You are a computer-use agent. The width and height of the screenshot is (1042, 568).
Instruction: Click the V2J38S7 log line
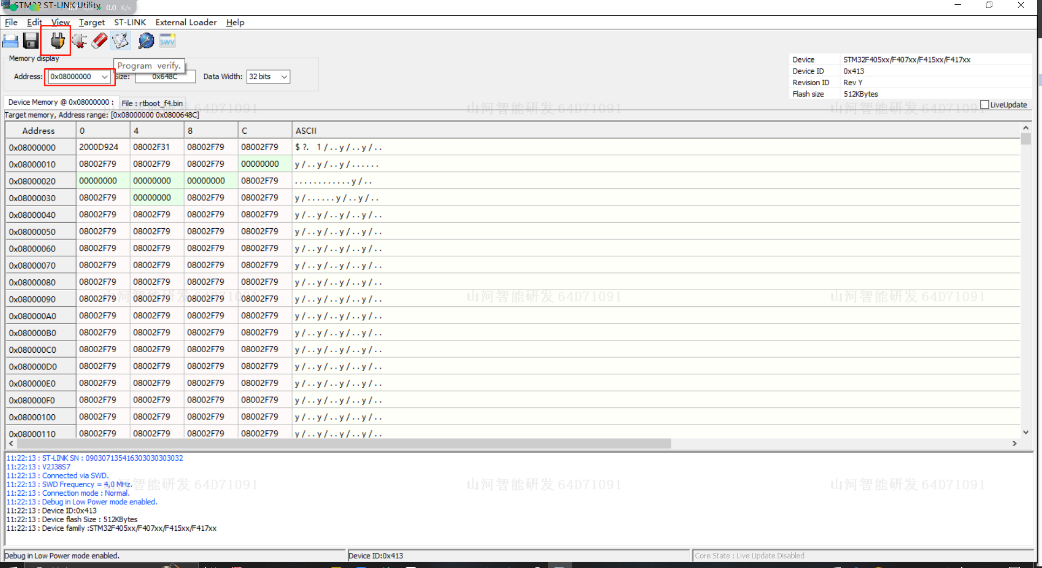[38, 467]
